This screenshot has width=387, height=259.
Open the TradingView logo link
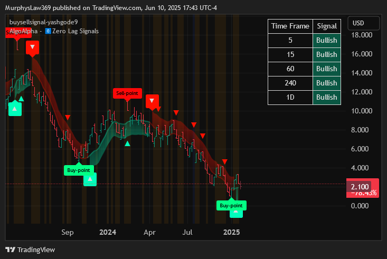(x=30, y=250)
